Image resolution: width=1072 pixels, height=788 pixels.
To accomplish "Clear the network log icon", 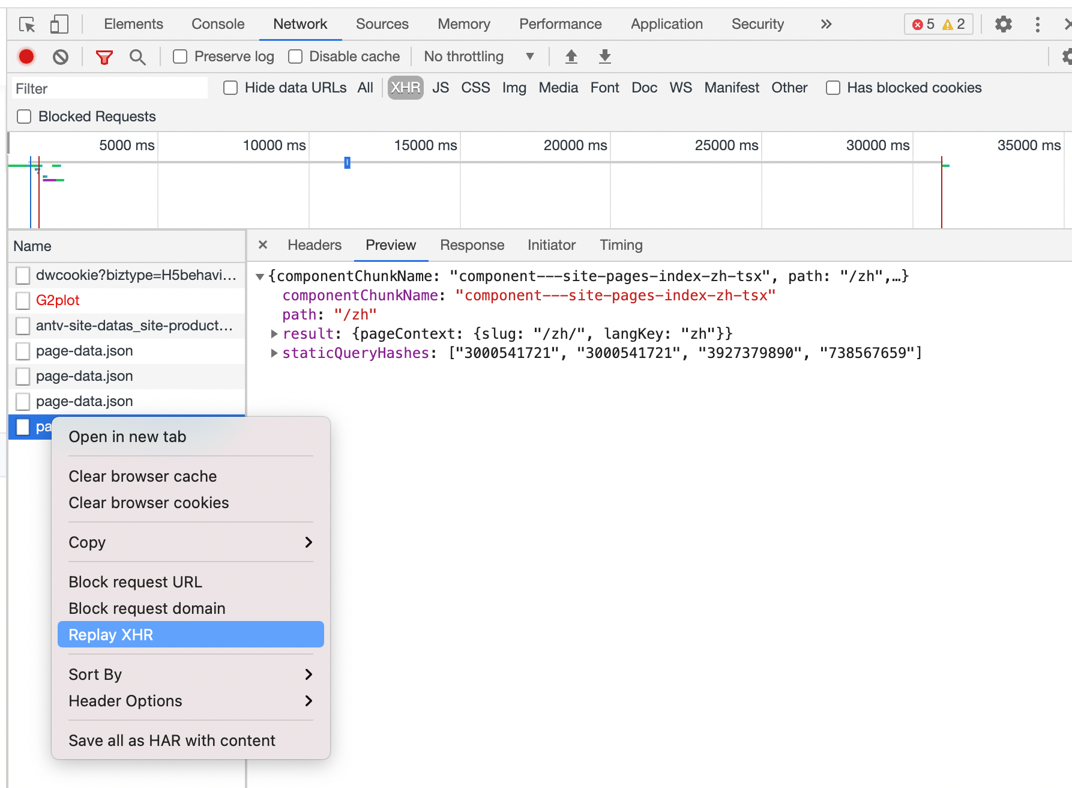I will (61, 57).
